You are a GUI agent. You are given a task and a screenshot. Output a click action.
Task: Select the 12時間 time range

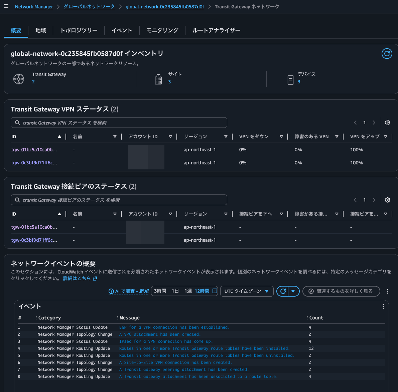tap(202, 291)
